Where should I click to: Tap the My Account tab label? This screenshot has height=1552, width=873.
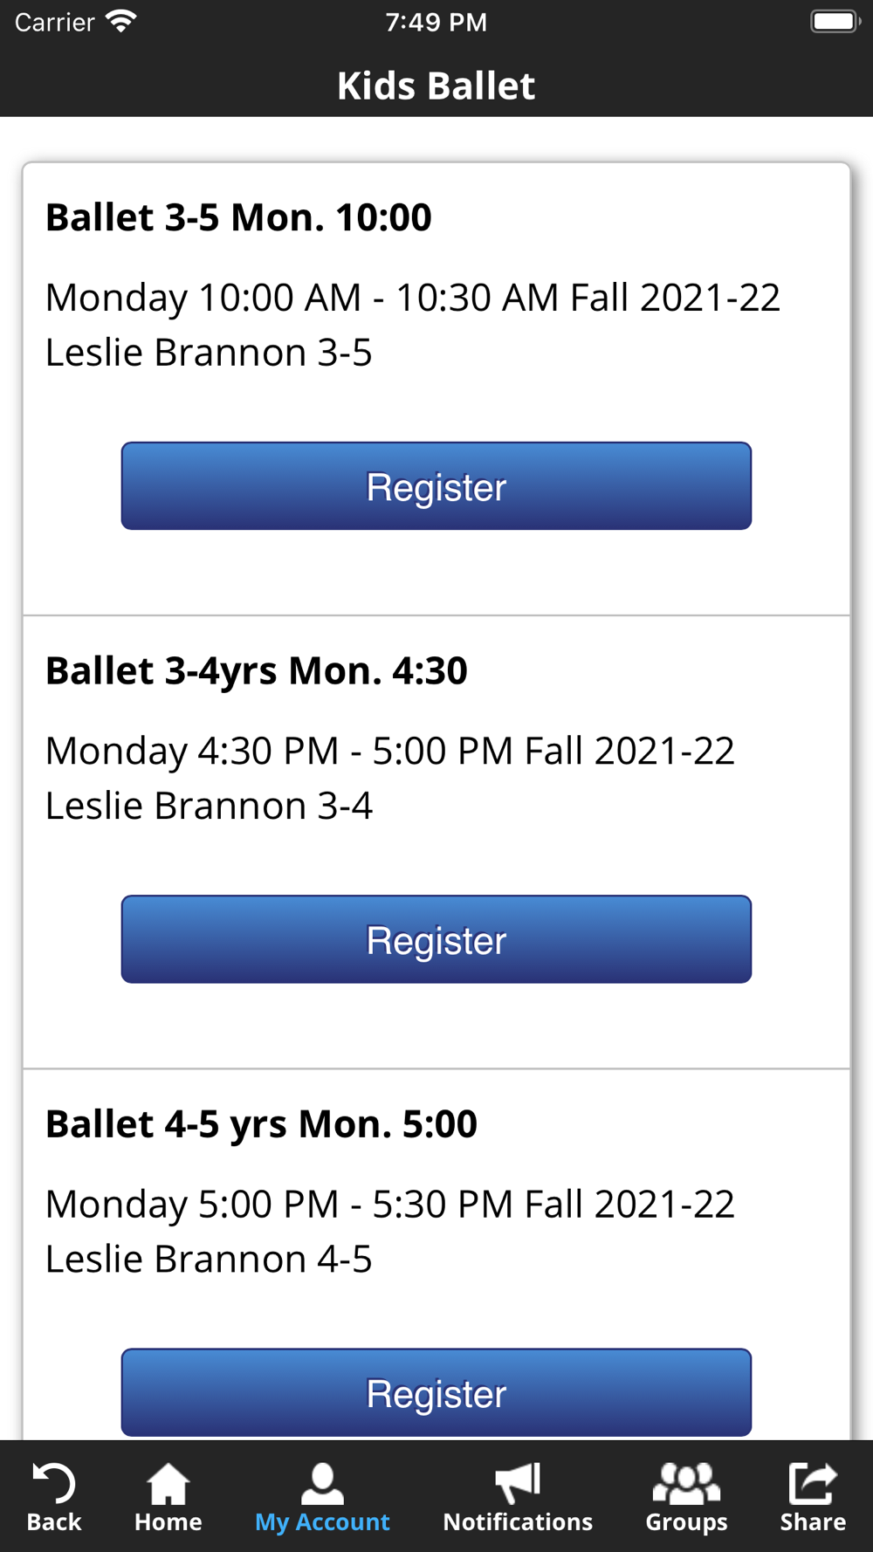(322, 1522)
